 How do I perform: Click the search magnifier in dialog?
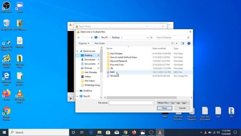tap(188, 37)
